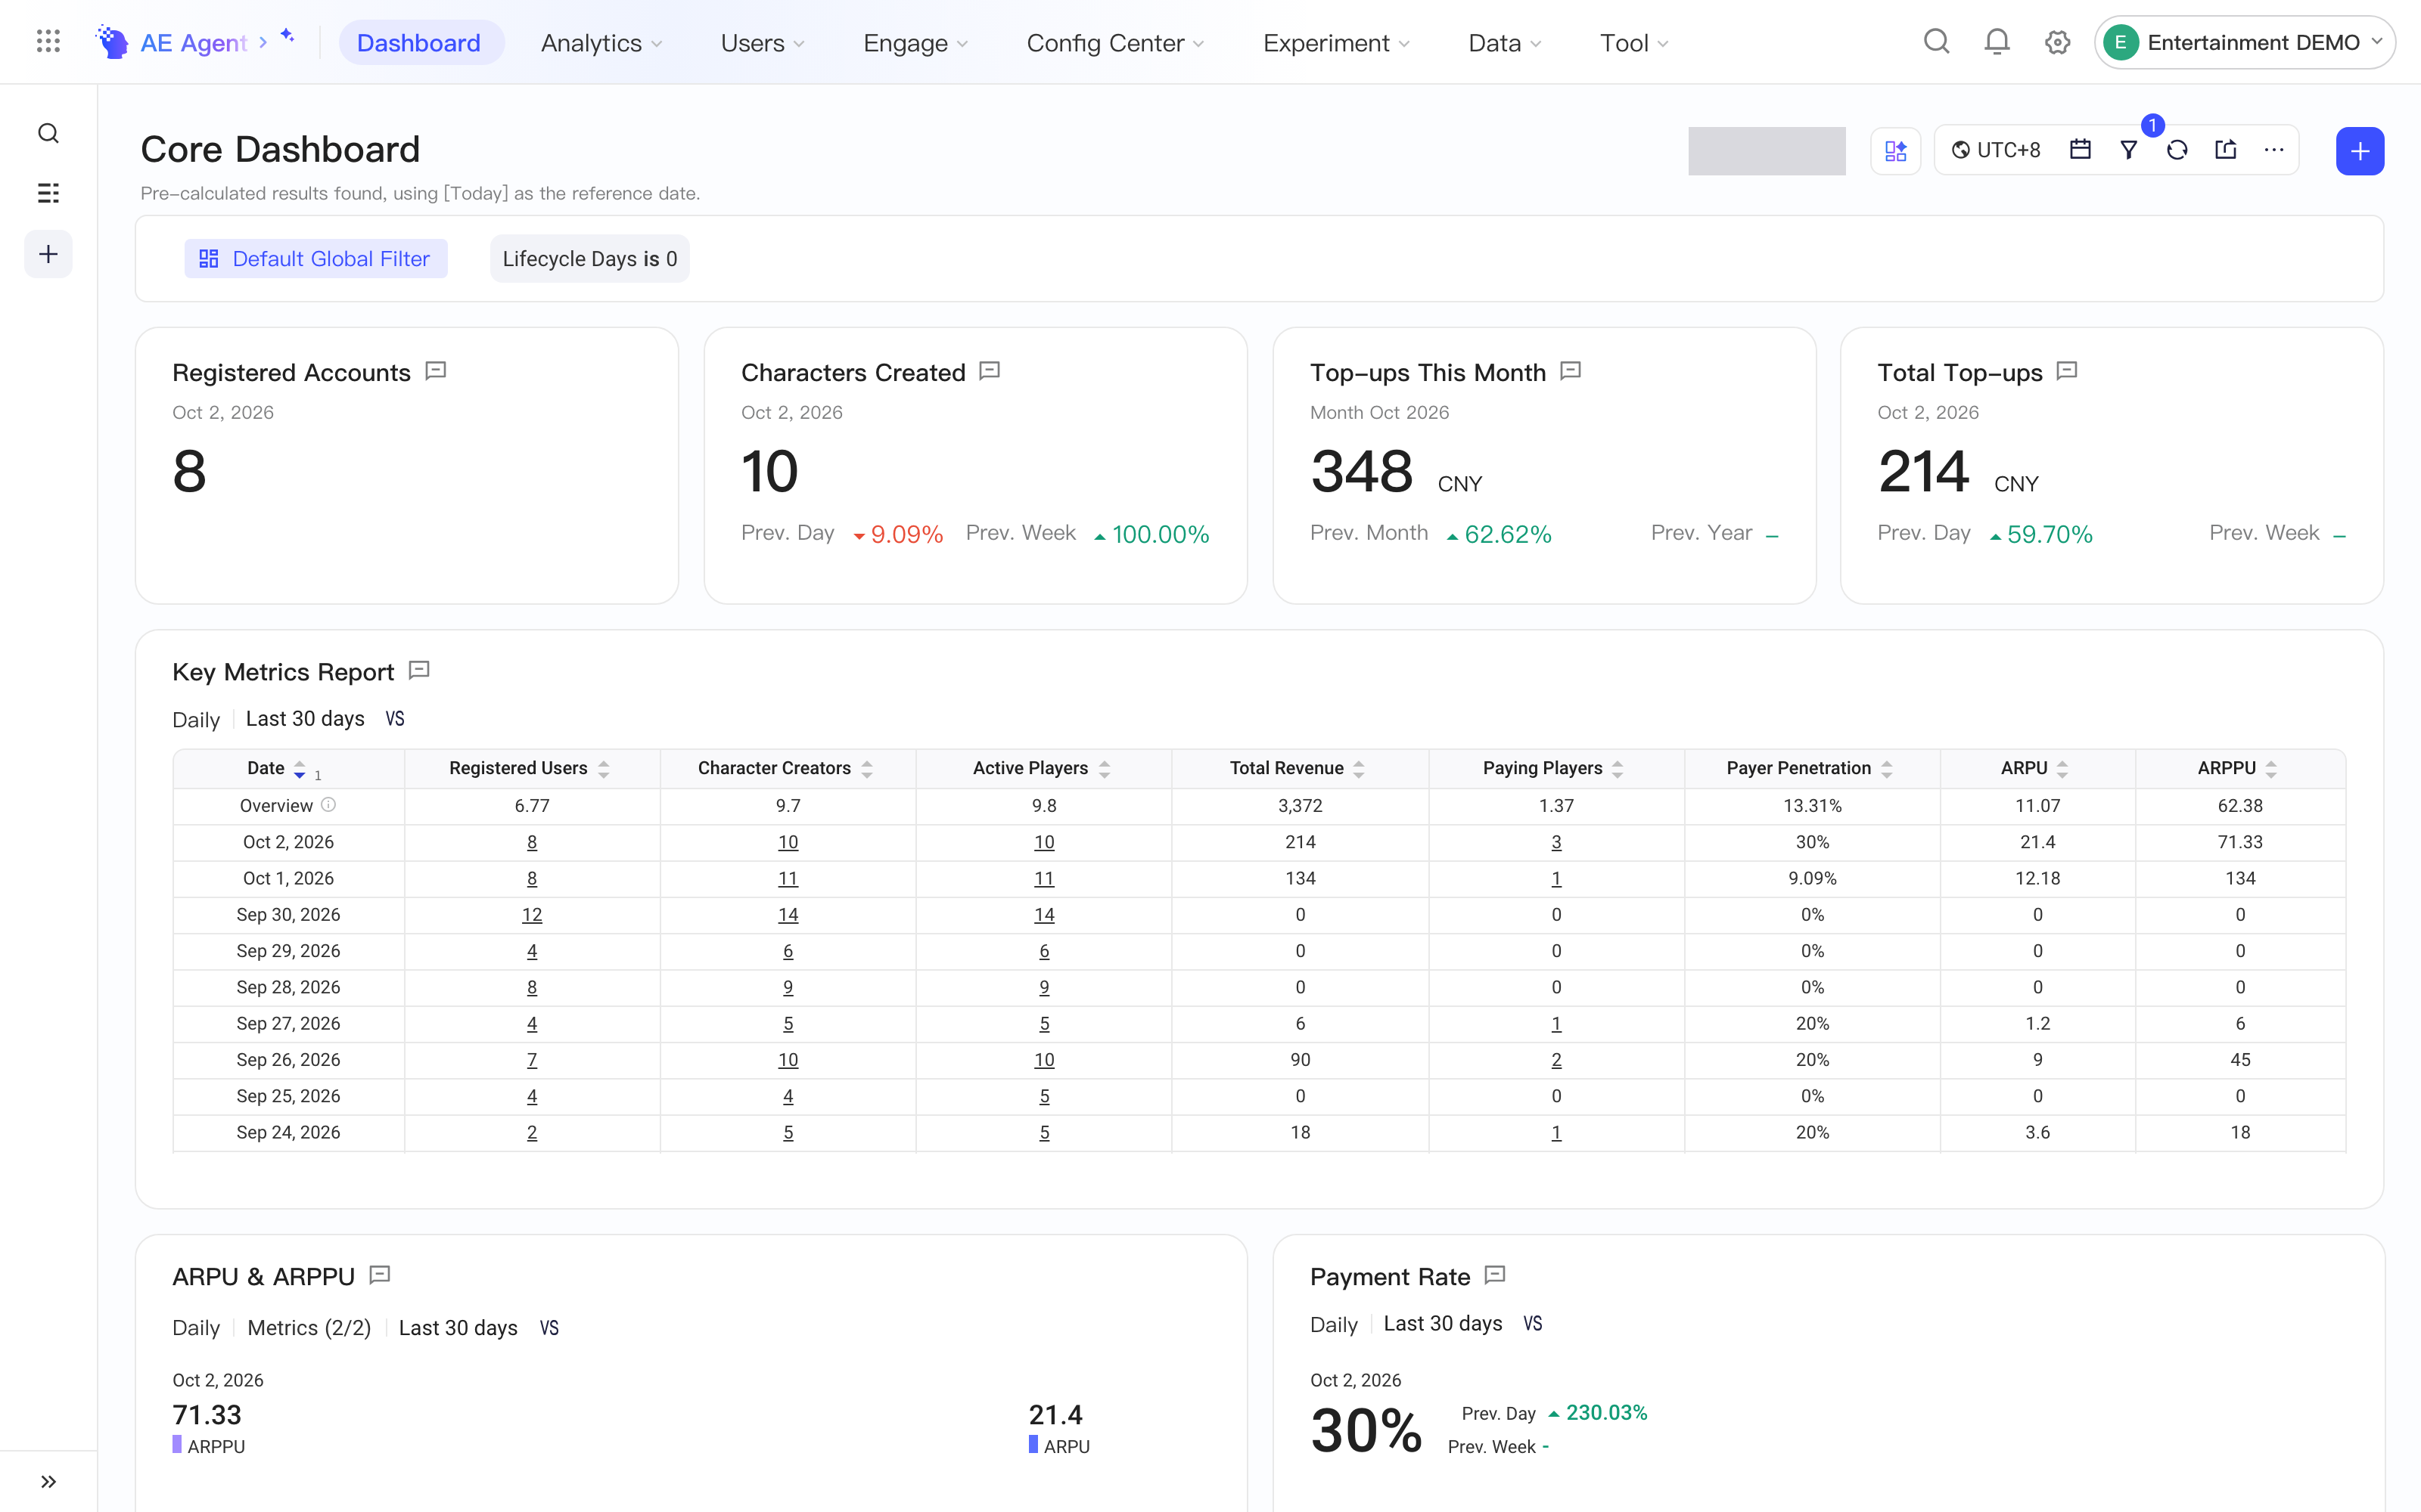Image resolution: width=2421 pixels, height=1512 pixels.
Task: Open the comment icon on Registered Accounts
Action: [435, 371]
